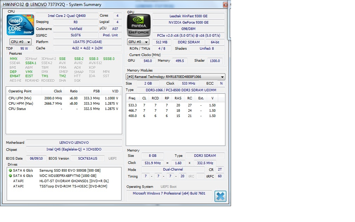Click the BIOS Date value 06/09/10

click(x=36, y=158)
